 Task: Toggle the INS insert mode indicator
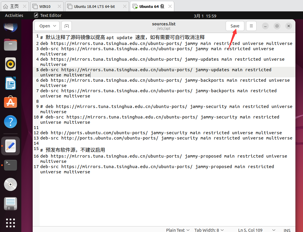[287, 230]
